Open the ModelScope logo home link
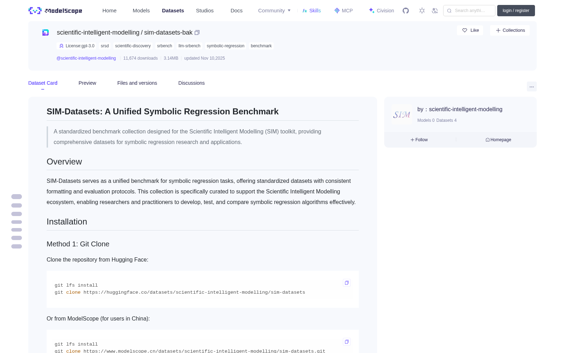Viewport: 565px width, 353px height. point(55,11)
